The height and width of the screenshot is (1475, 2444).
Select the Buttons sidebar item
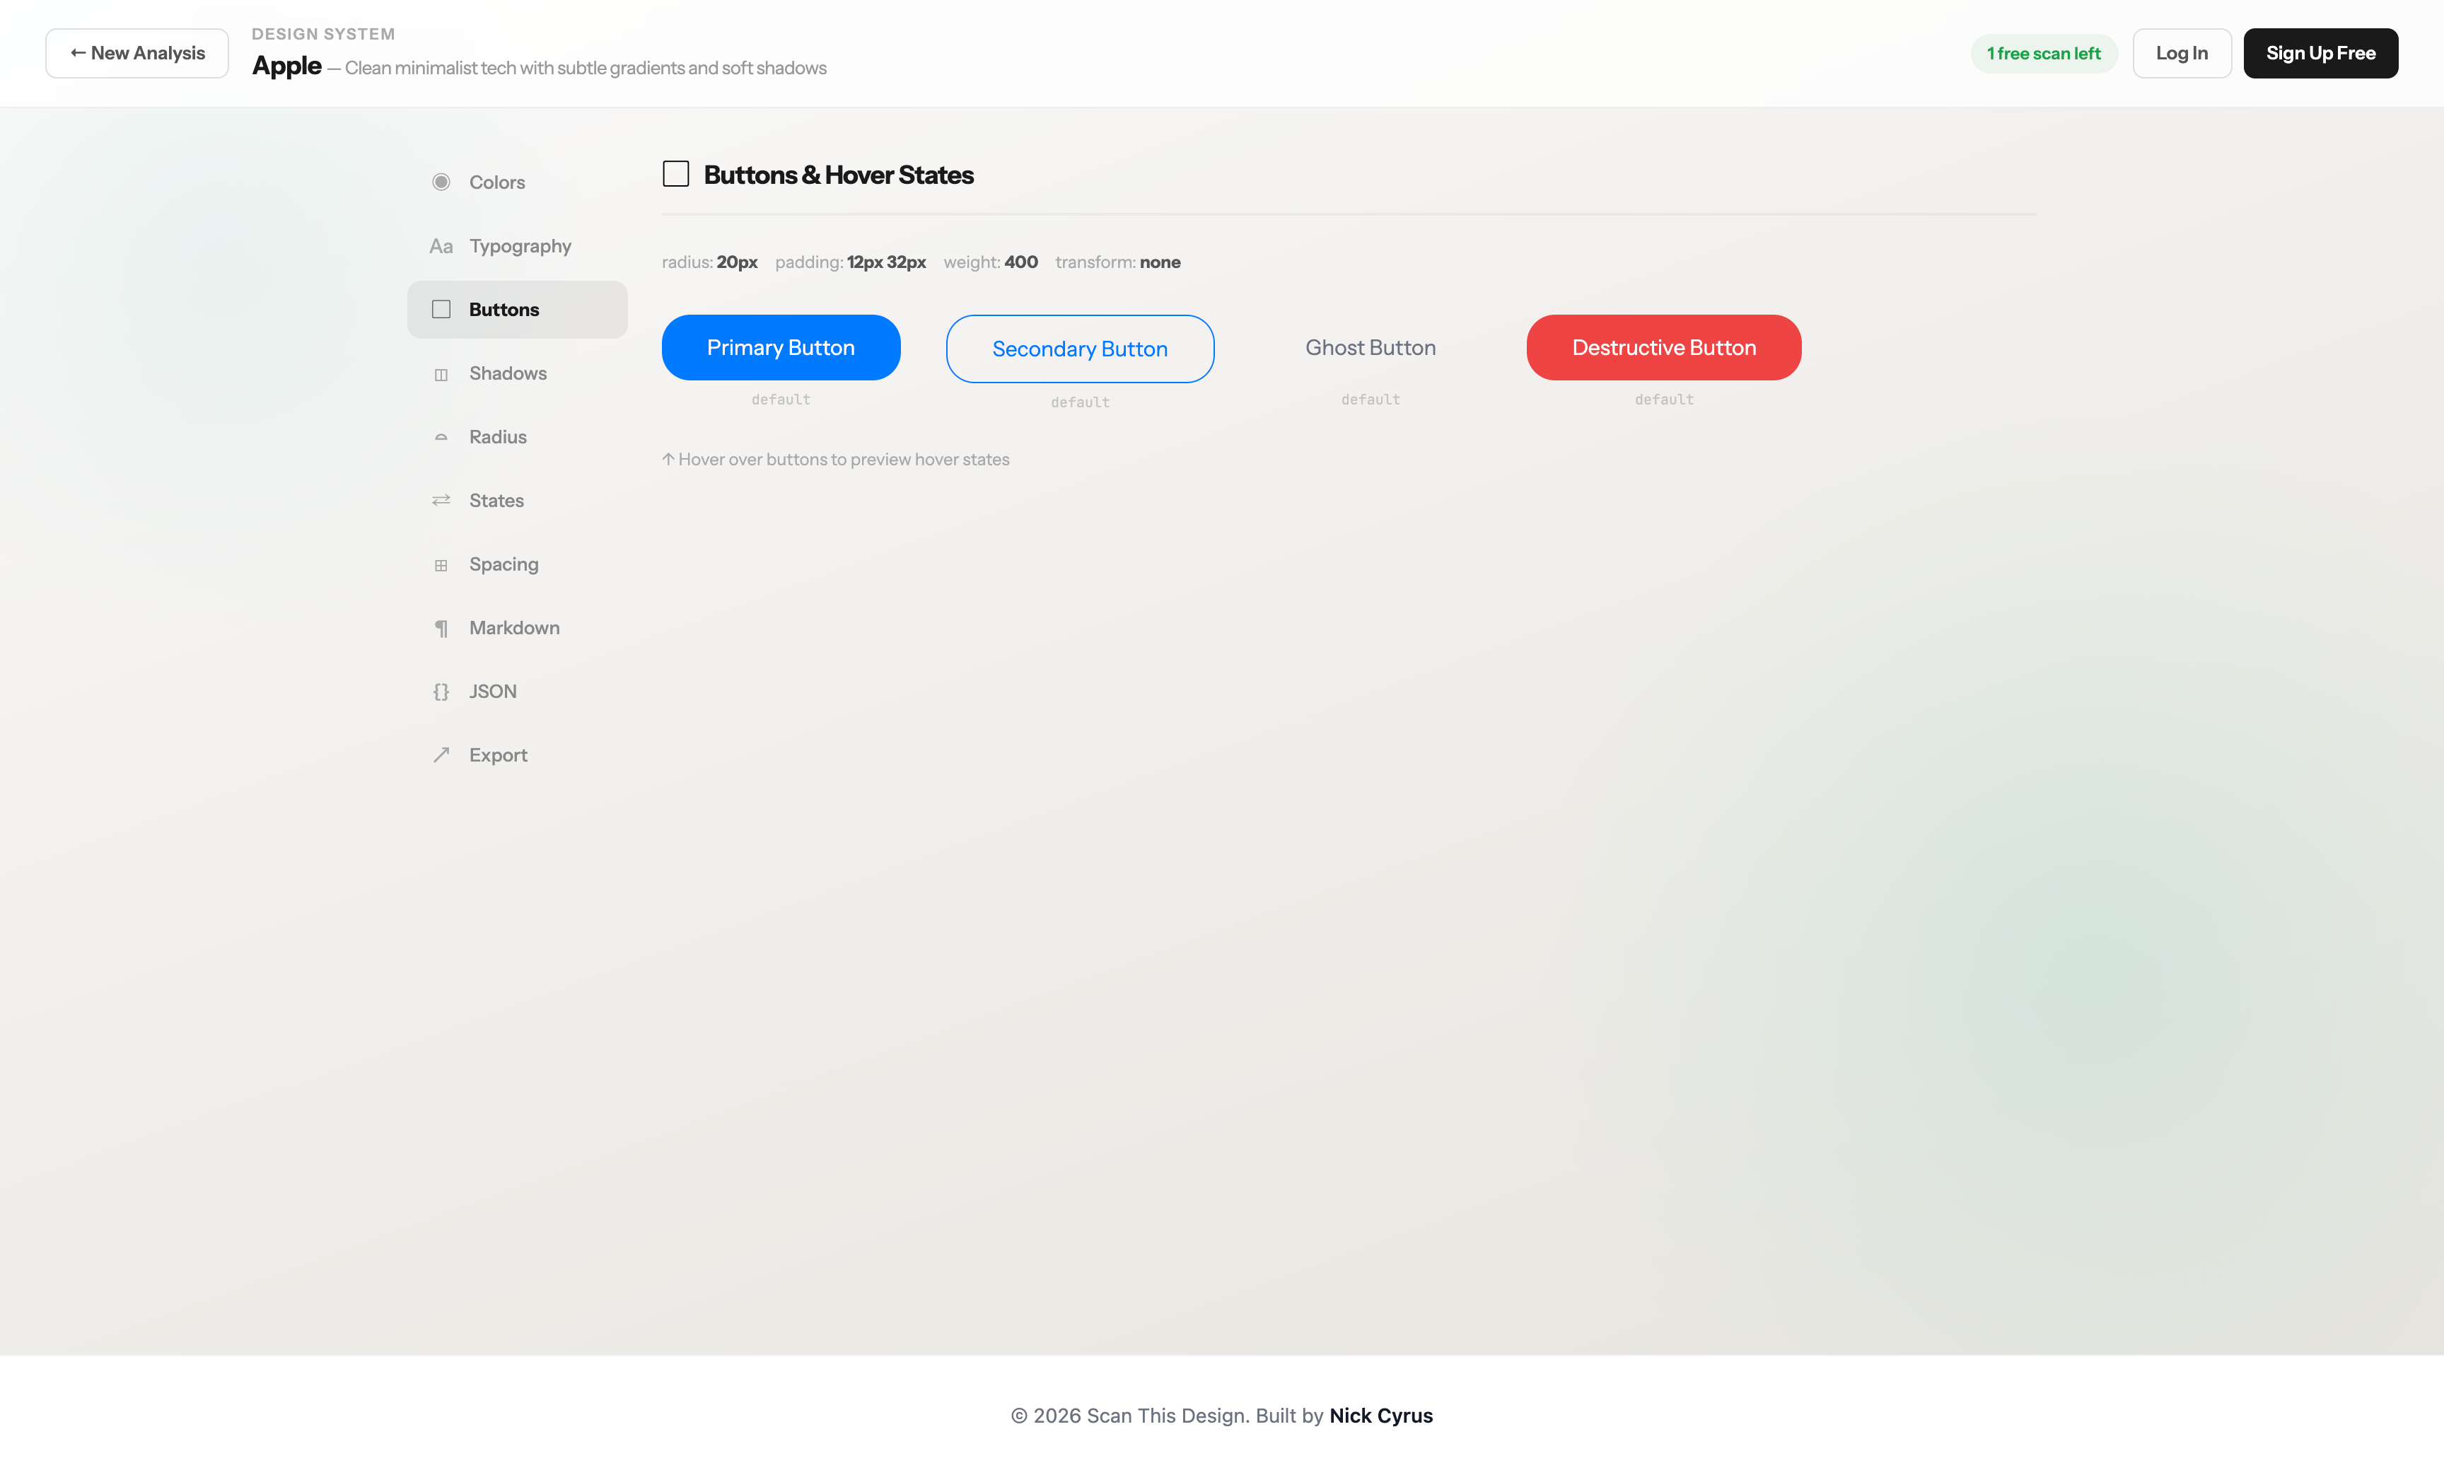(517, 310)
